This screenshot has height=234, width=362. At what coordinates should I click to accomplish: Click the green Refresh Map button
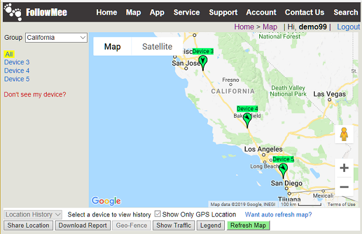[x=248, y=225]
